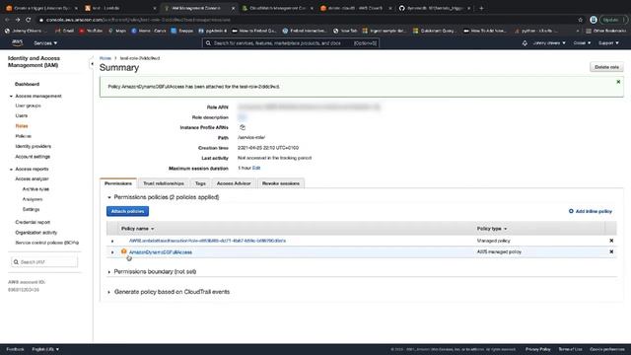Open the AmazonDynamoDBFullAccess policy link
This screenshot has width=631, height=355.
pyautogui.click(x=161, y=252)
